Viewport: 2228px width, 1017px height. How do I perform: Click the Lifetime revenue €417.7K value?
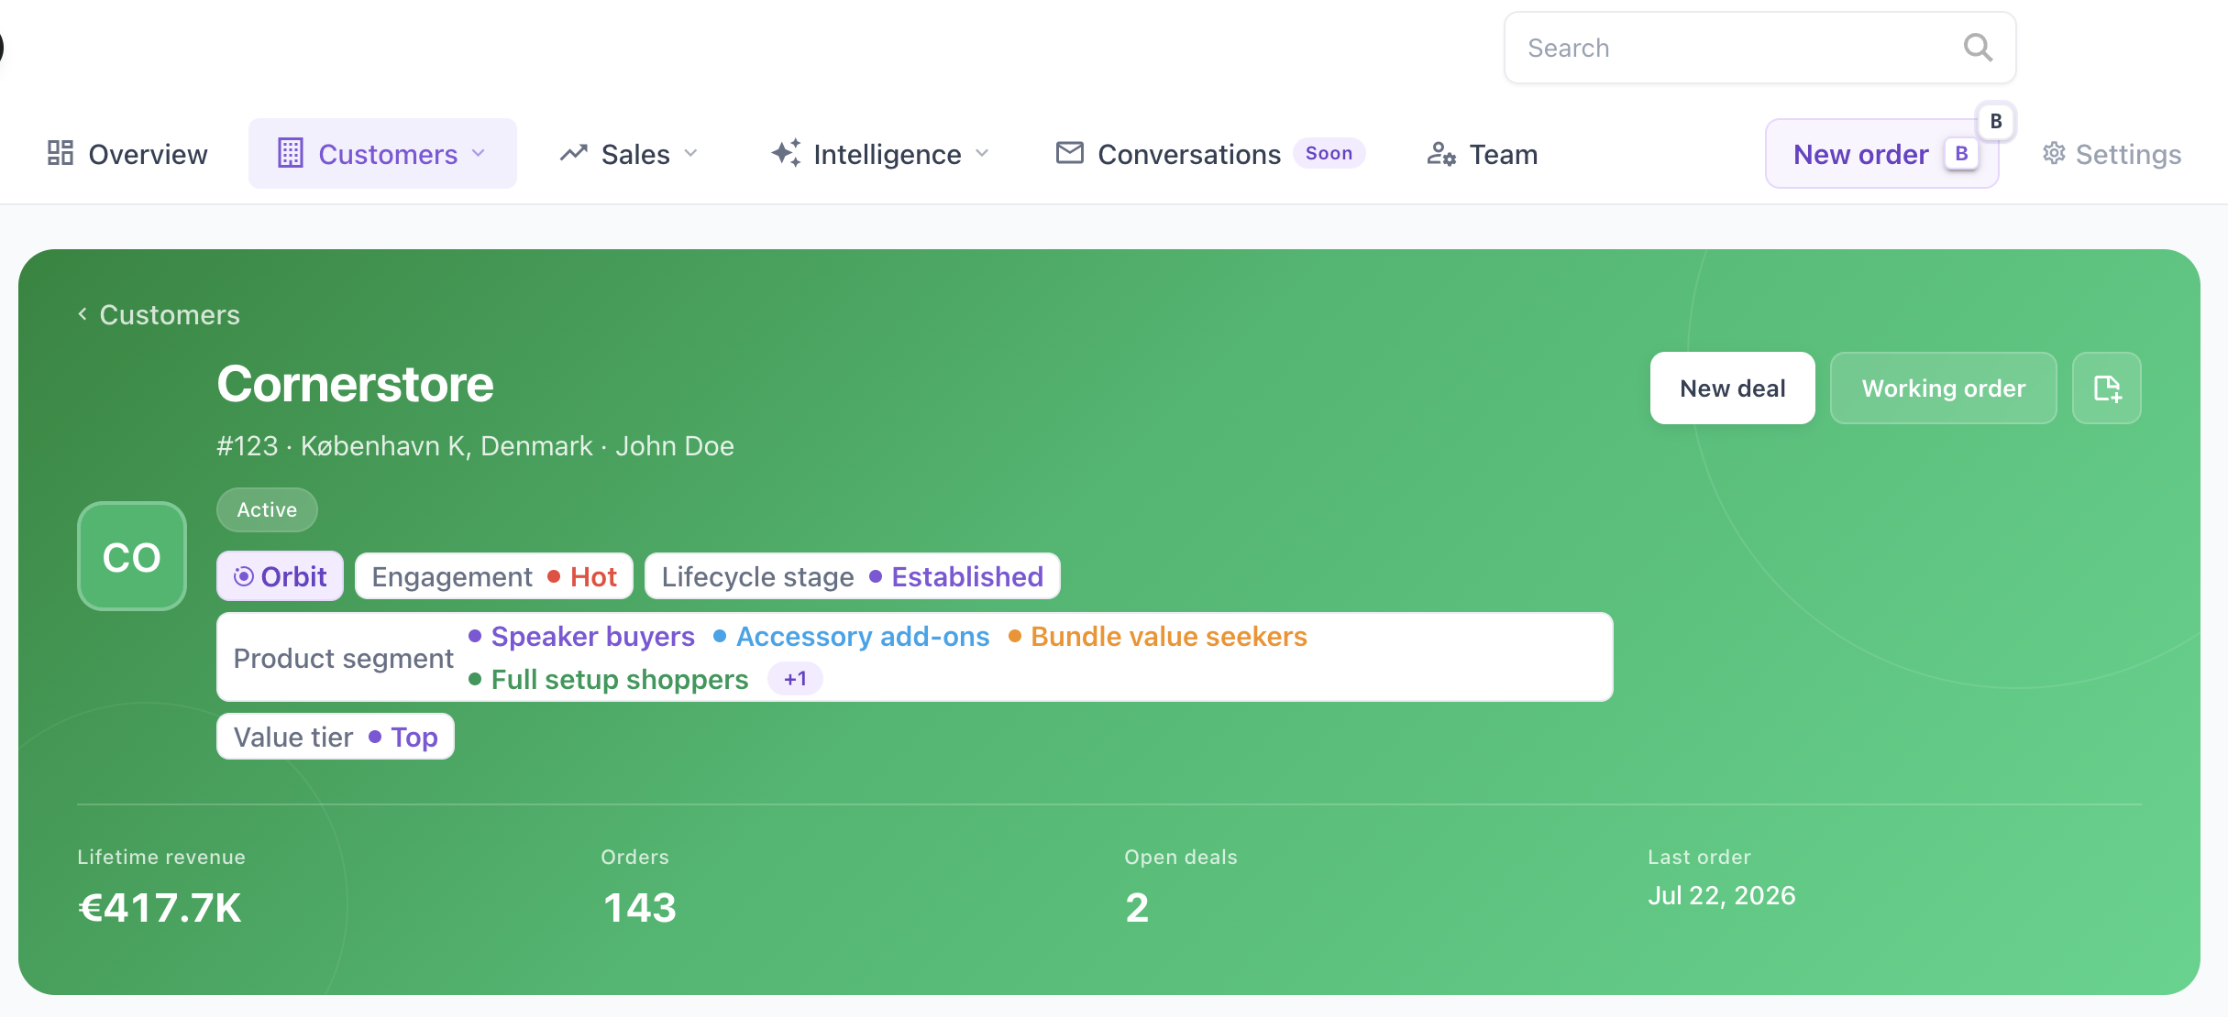[160, 908]
